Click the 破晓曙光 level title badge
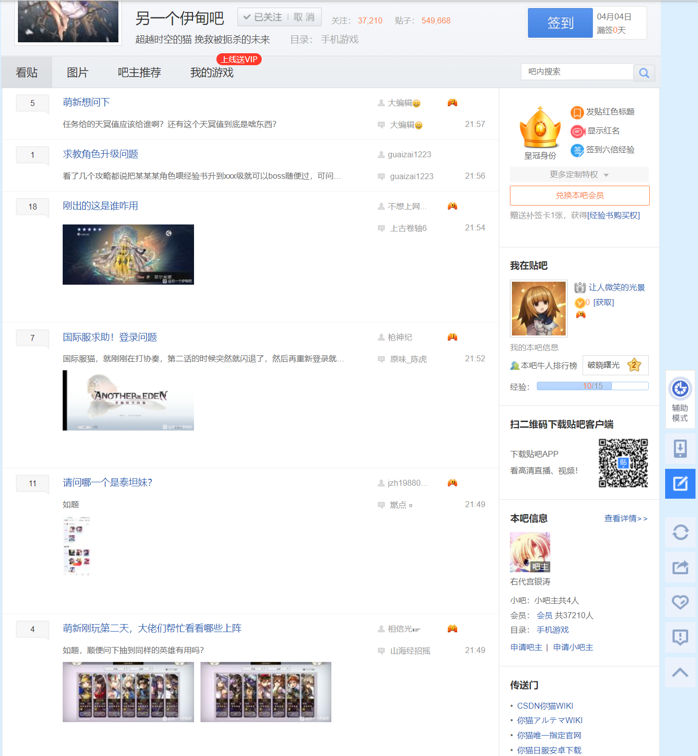Screen dimensions: 698x756 click(x=615, y=365)
